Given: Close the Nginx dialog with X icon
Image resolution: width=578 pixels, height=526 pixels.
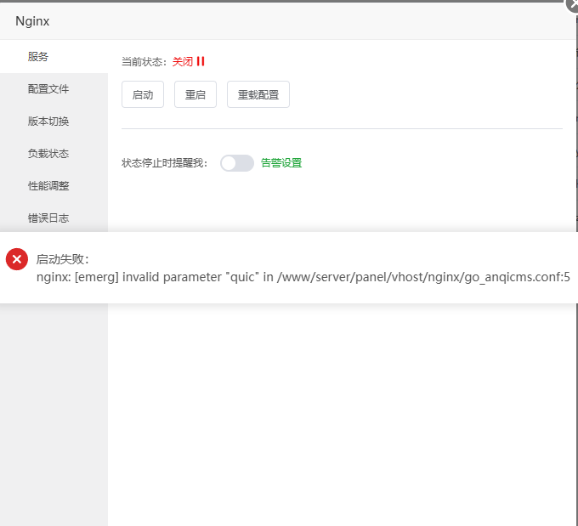Looking at the screenshot, I should tap(572, 5).
